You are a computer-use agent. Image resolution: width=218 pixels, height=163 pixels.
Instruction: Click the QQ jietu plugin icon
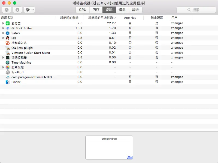pyautogui.click(x=8, y=48)
